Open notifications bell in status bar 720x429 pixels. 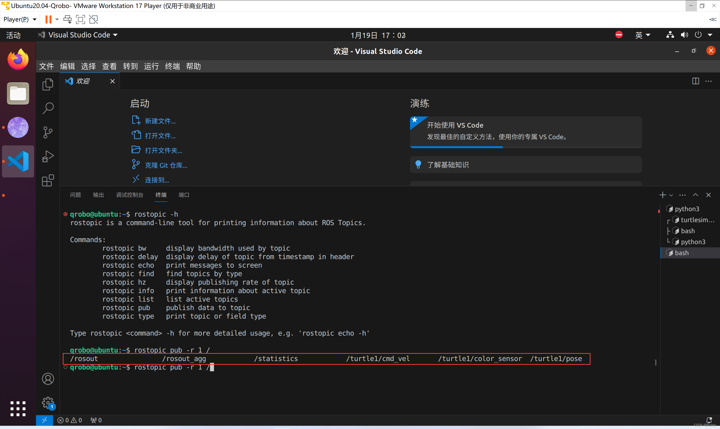(708, 420)
